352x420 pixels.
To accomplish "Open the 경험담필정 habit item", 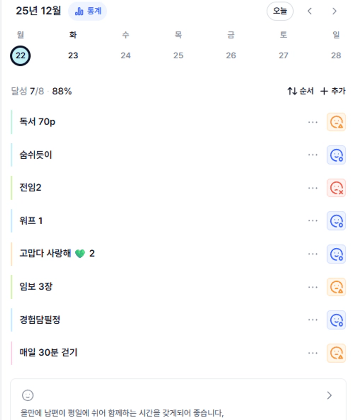I will pos(40,320).
